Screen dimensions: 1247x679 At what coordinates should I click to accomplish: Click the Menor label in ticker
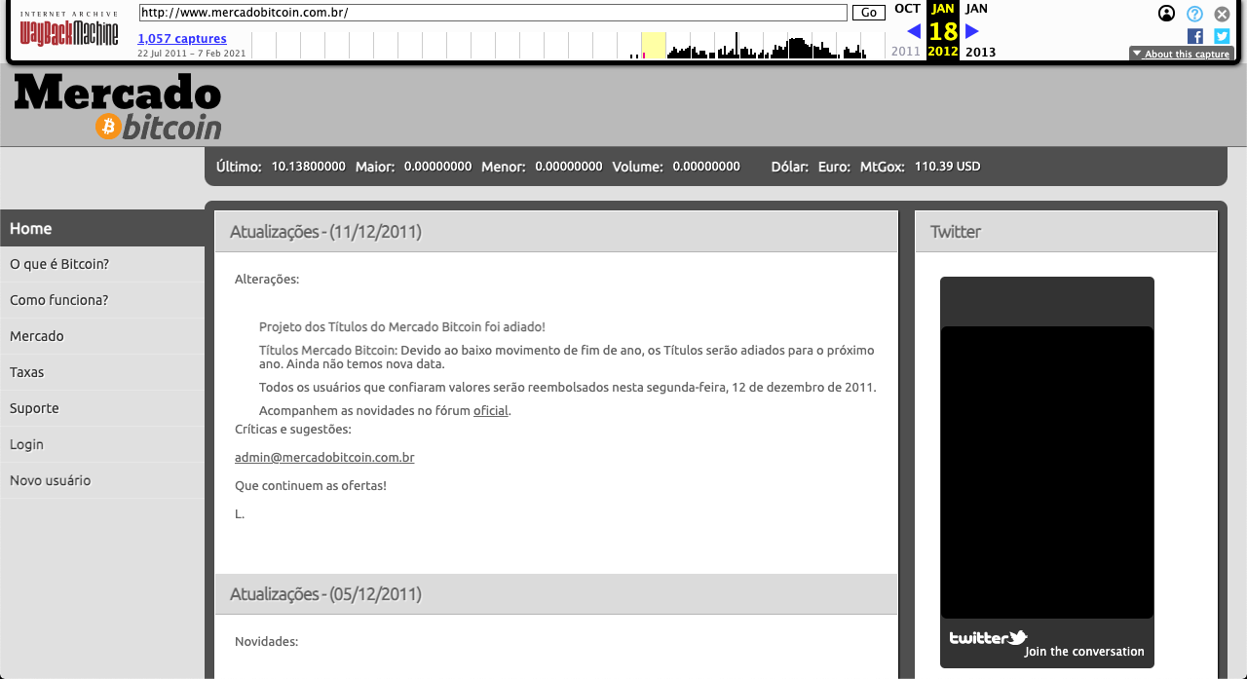click(504, 167)
